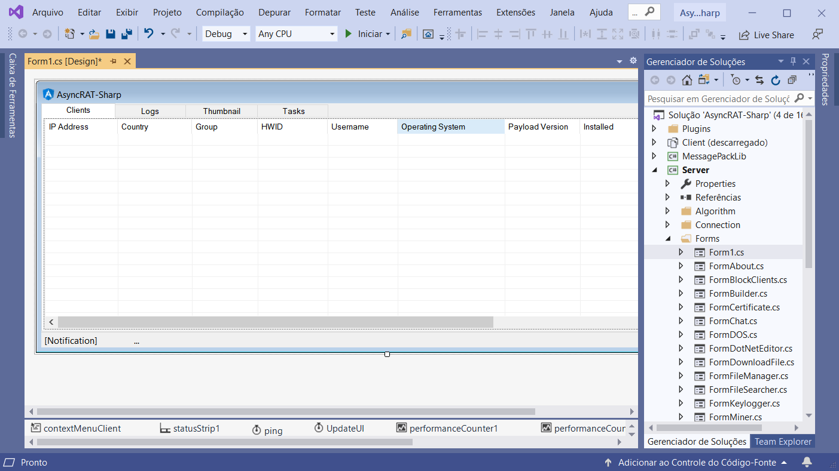
Task: Switch to the Thumbnail tab in form designer
Action: (221, 111)
